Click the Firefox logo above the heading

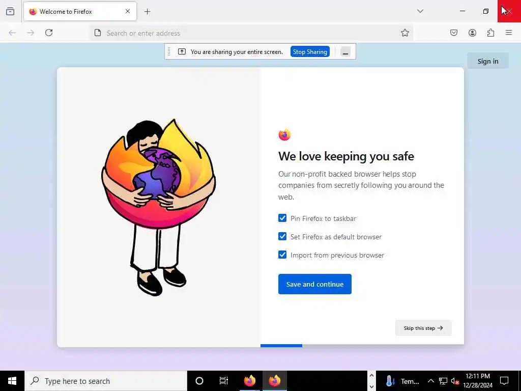click(285, 134)
